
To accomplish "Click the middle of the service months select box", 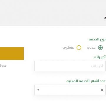I will tap(70, 90).
